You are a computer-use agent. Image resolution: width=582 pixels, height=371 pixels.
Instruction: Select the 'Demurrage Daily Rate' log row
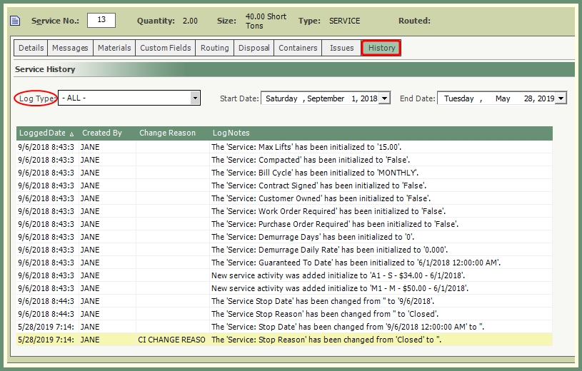(x=284, y=250)
